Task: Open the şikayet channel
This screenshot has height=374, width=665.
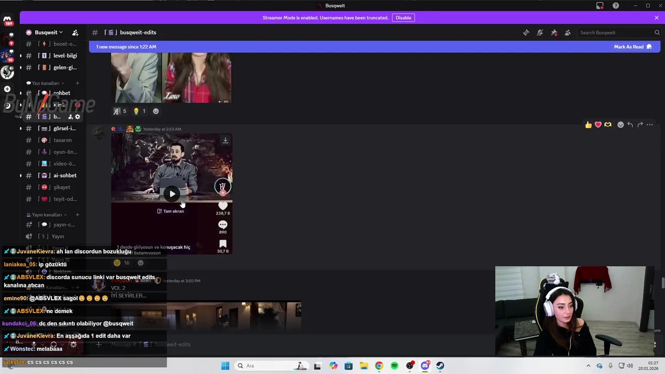Action: [53, 188]
